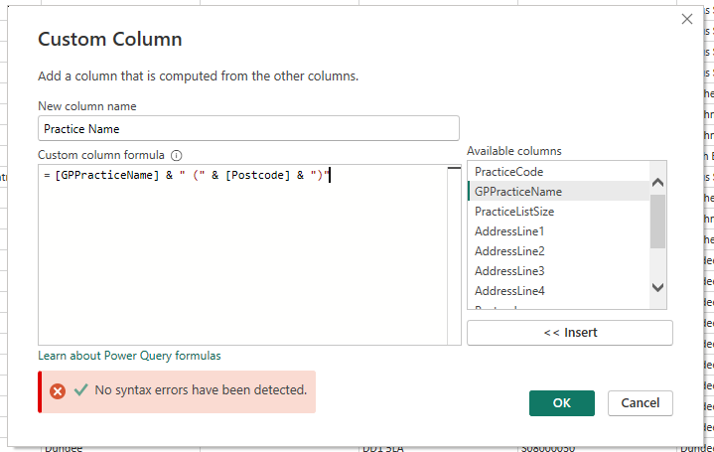The width and height of the screenshot is (714, 452).
Task: Click 'No syntax errors have been detected.' message
Action: pyautogui.click(x=201, y=390)
